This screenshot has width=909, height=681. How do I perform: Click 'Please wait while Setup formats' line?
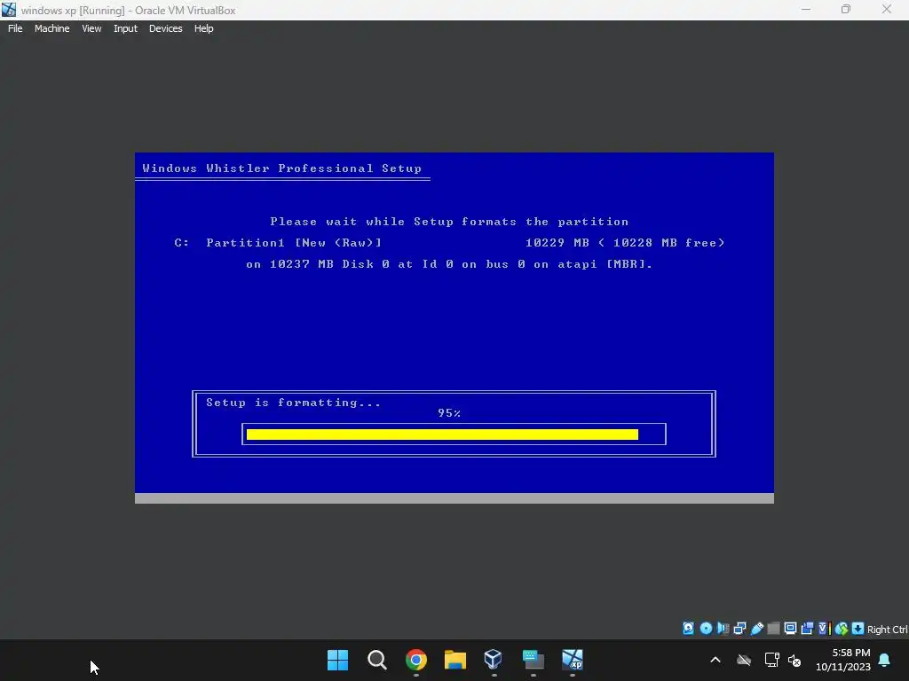tap(449, 221)
